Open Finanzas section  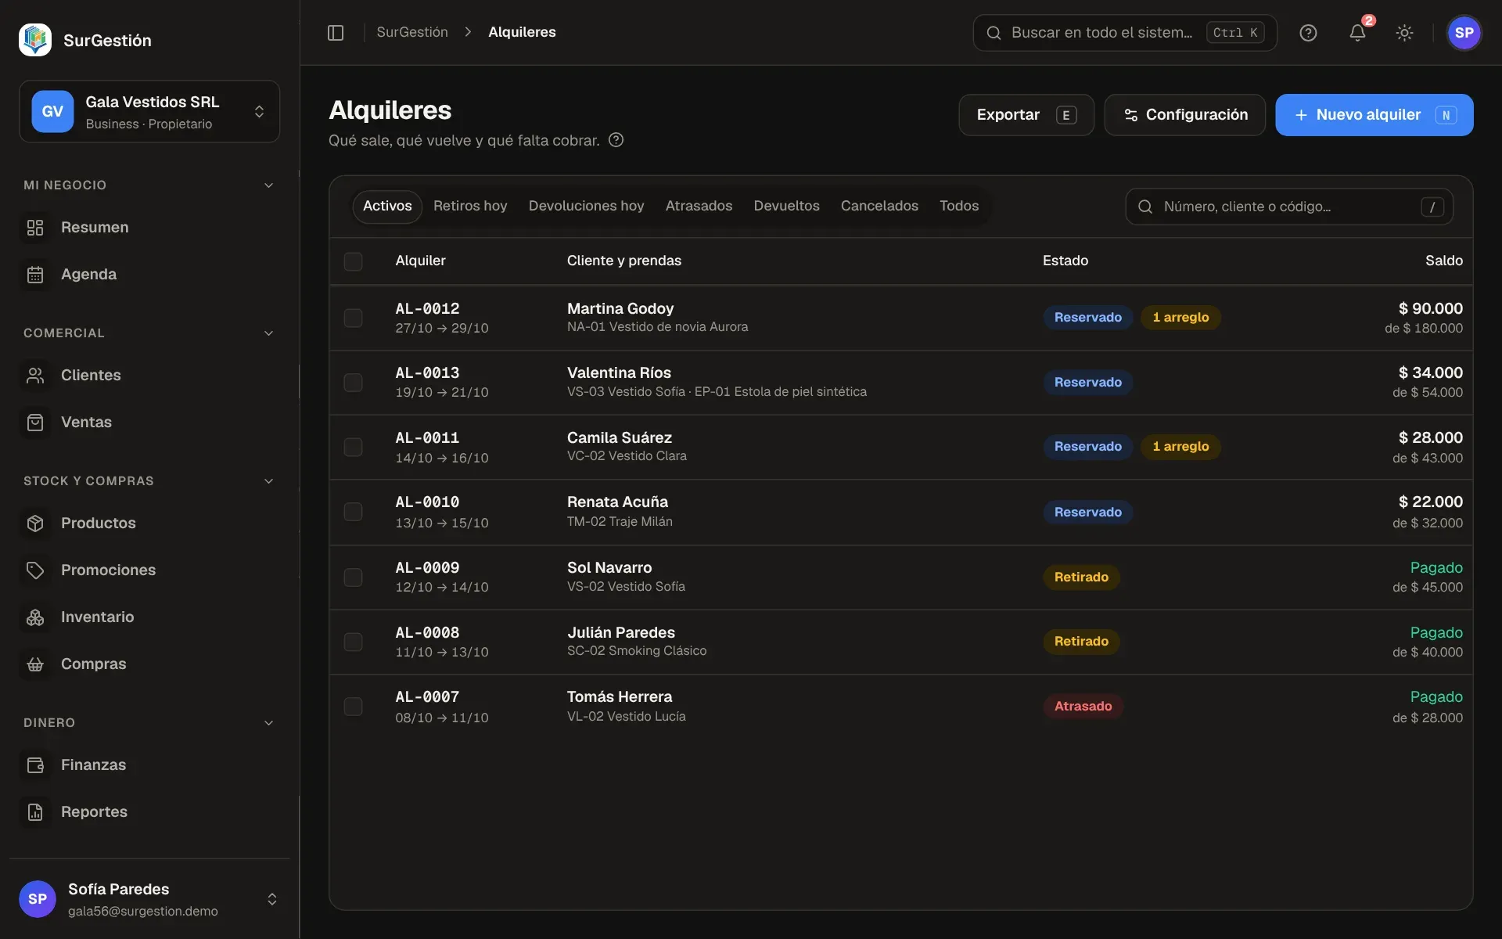[x=149, y=765]
